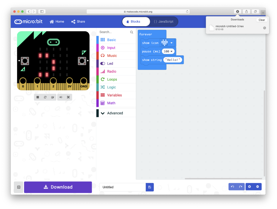The height and width of the screenshot is (209, 277).
Task: Click simulator GND pin
Action: point(84,84)
